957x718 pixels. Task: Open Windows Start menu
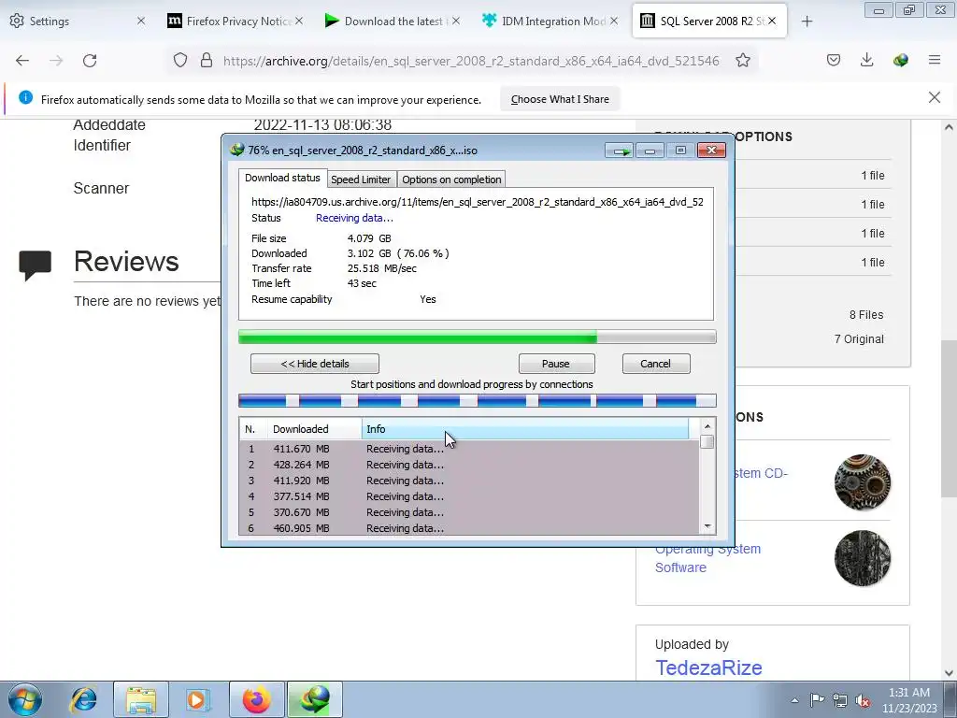(x=25, y=699)
